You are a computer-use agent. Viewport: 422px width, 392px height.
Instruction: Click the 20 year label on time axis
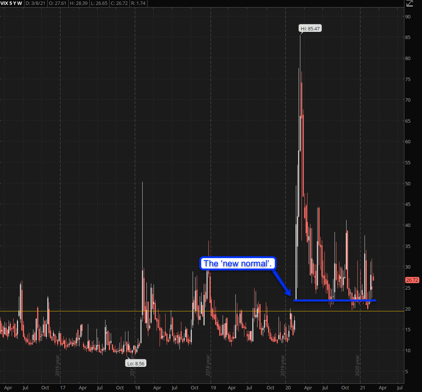(x=288, y=388)
